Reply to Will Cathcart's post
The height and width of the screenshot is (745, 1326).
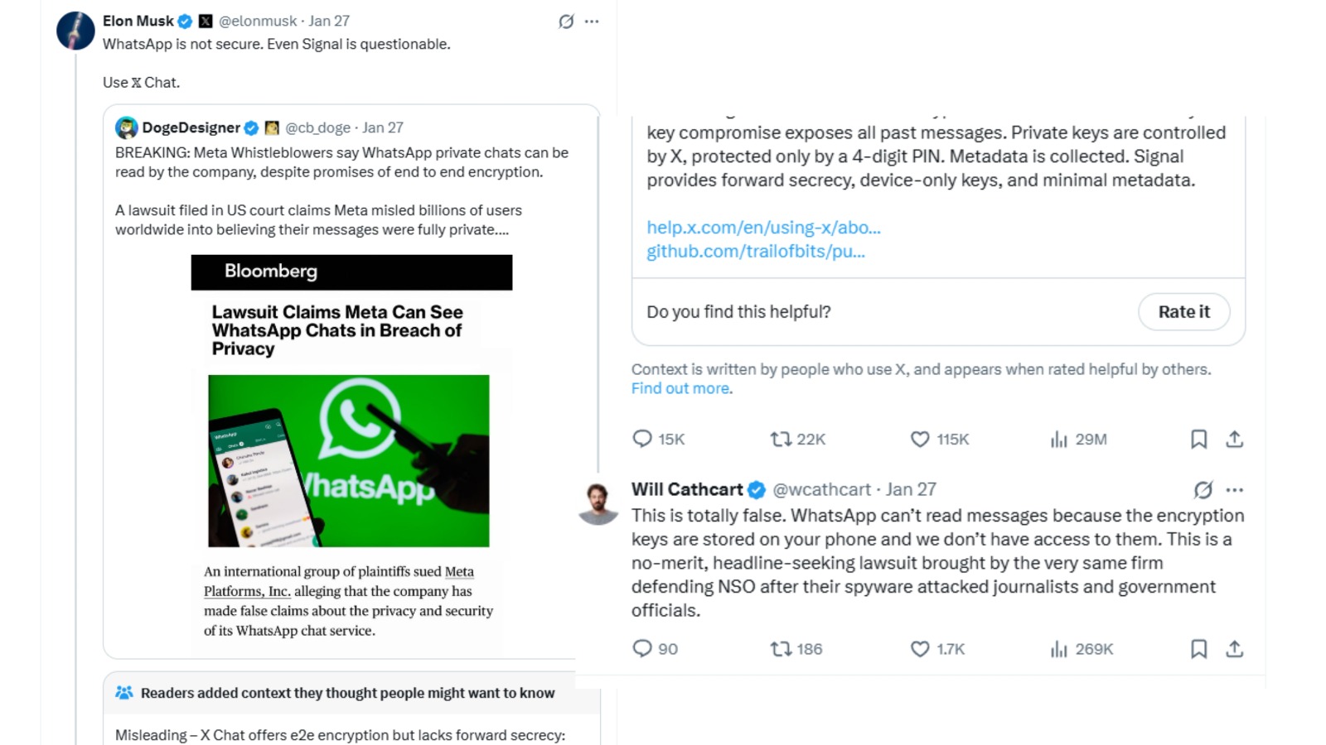(642, 649)
